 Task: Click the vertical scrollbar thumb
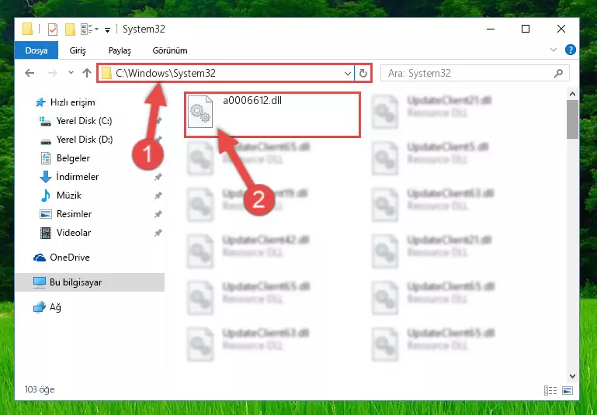point(572,119)
